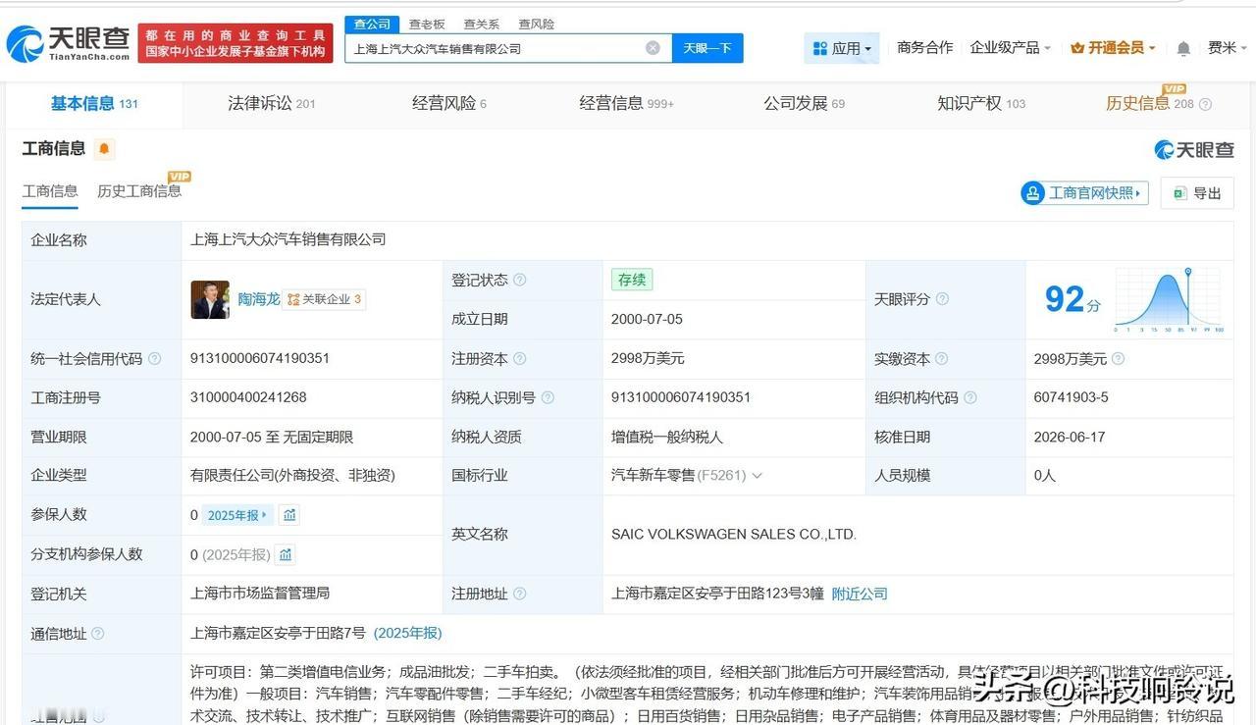This screenshot has height=725, width=1256.
Task: Click the 天眼一下 search button
Action: tap(707, 48)
